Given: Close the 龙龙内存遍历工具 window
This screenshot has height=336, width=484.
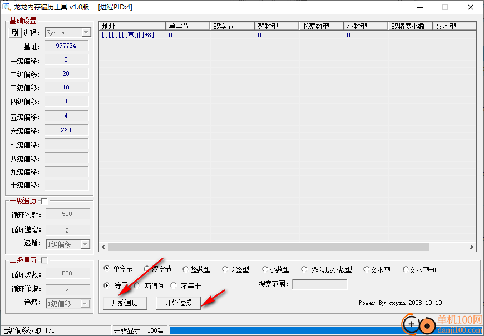Looking at the screenshot, I should click(x=471, y=7).
